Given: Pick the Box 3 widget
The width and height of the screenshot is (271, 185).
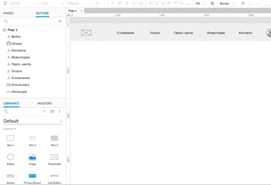Looking at the screenshot, I should 55,140.
